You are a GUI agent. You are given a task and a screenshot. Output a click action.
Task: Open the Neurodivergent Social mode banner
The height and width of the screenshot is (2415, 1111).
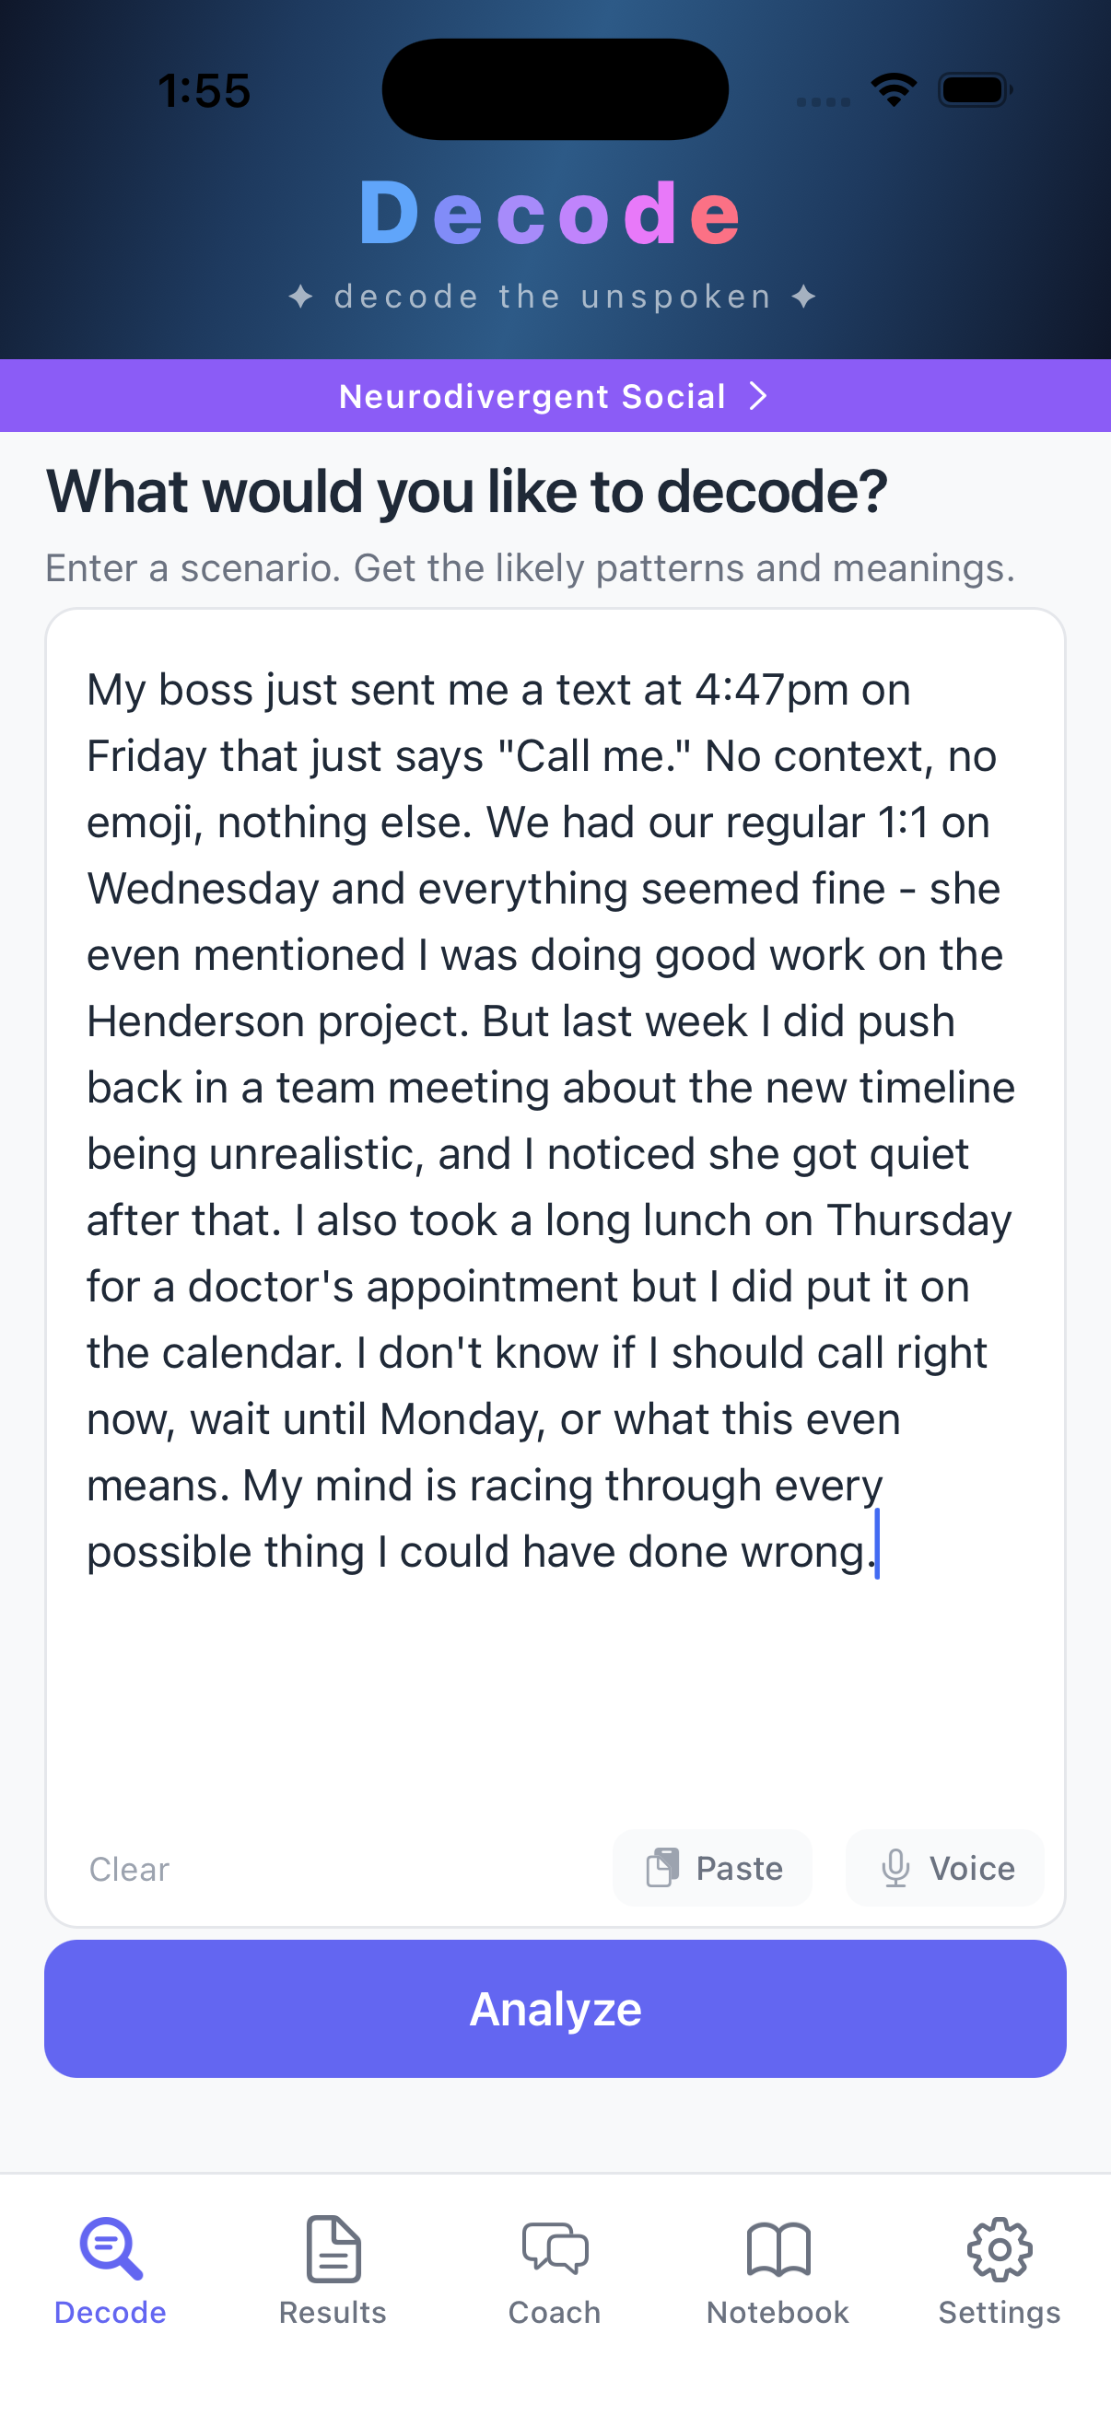tap(532, 396)
